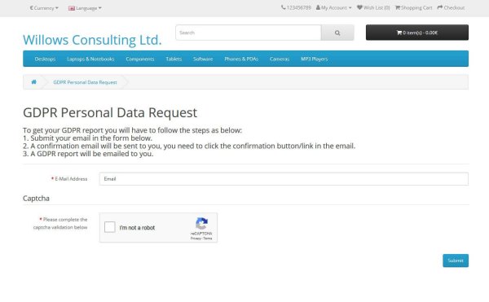Open the Laptops & Notebooks menu
489x302 pixels.
[90, 59]
